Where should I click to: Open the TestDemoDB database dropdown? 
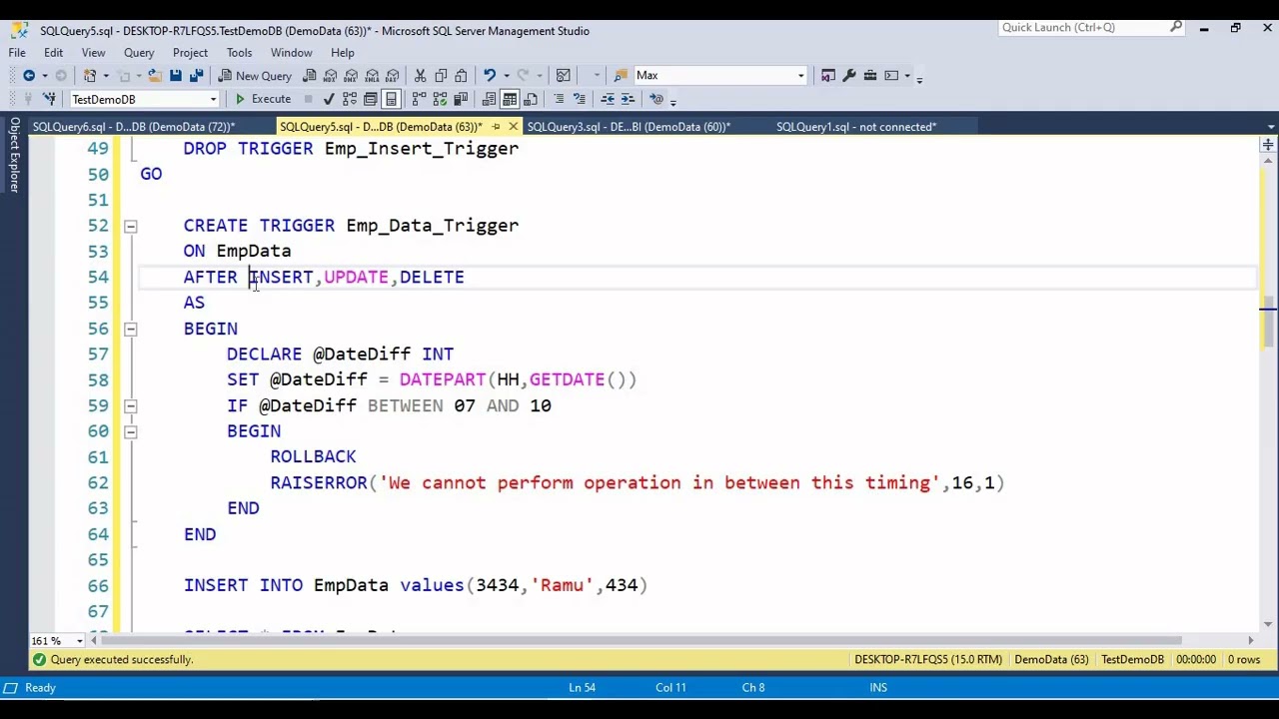(x=213, y=100)
